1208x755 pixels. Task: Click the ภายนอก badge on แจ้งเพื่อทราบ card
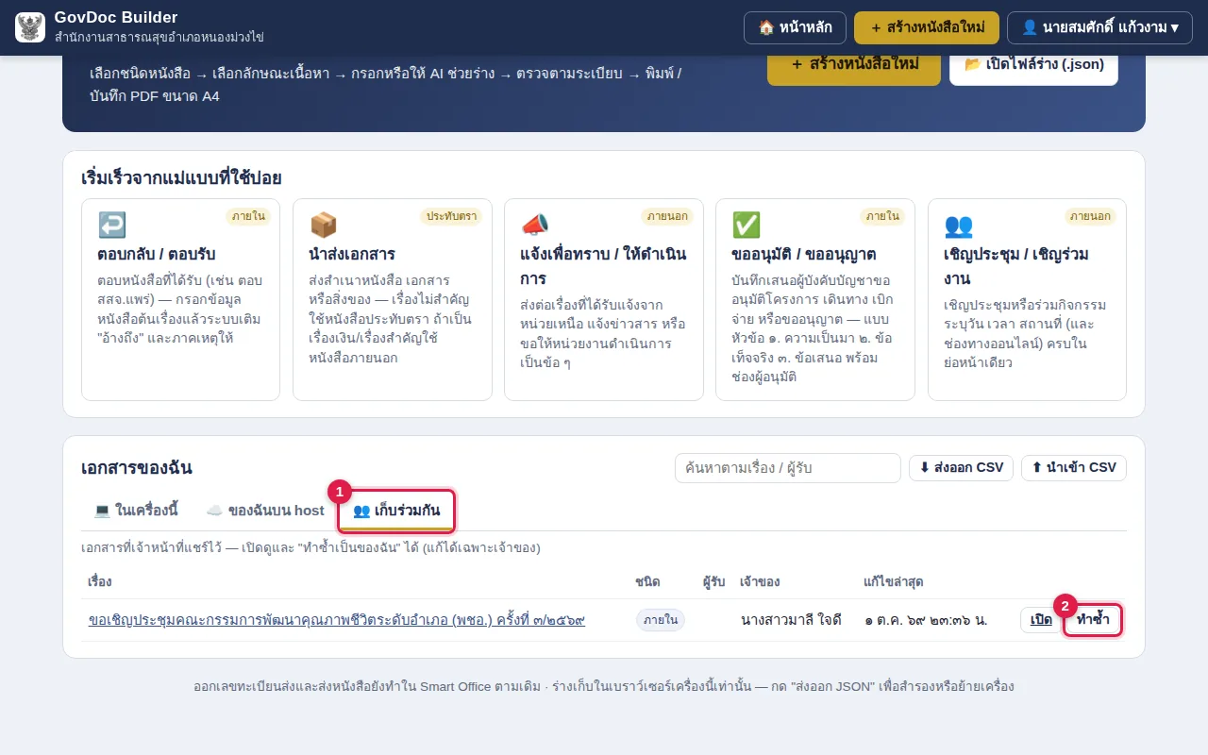pyautogui.click(x=667, y=216)
